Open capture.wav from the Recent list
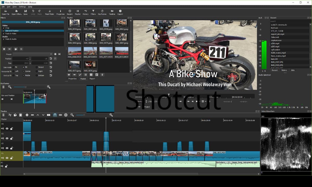This screenshot has height=187, width=312. click(x=276, y=40)
